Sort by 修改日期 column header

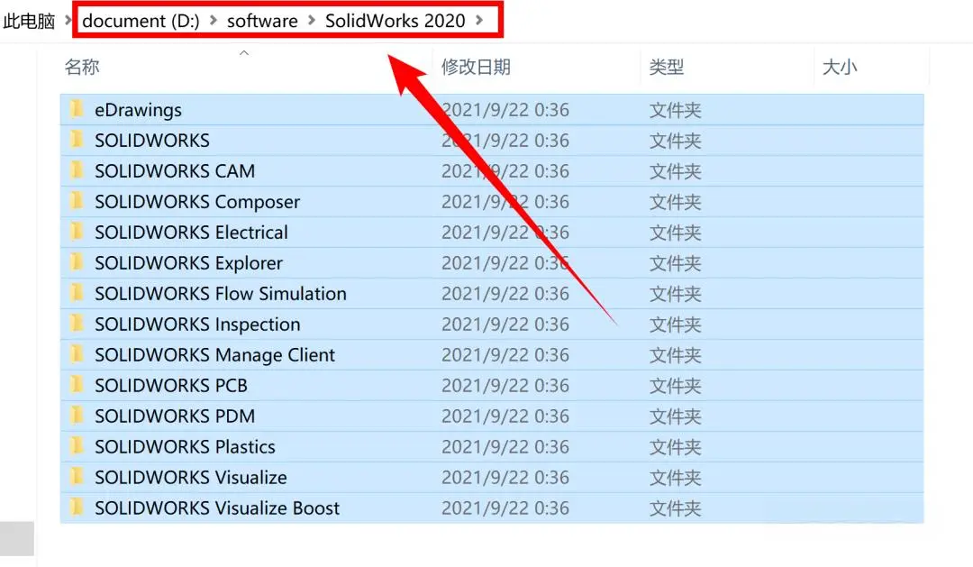click(x=476, y=67)
